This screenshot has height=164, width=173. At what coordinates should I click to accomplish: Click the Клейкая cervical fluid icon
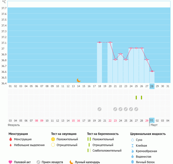coord(133,146)
